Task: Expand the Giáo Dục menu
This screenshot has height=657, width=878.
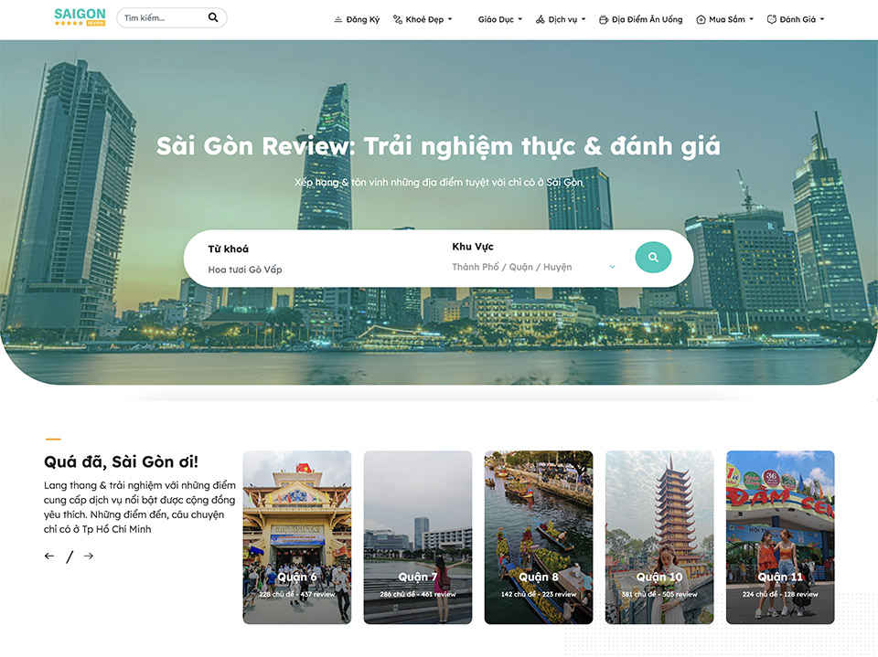Action: pos(498,19)
